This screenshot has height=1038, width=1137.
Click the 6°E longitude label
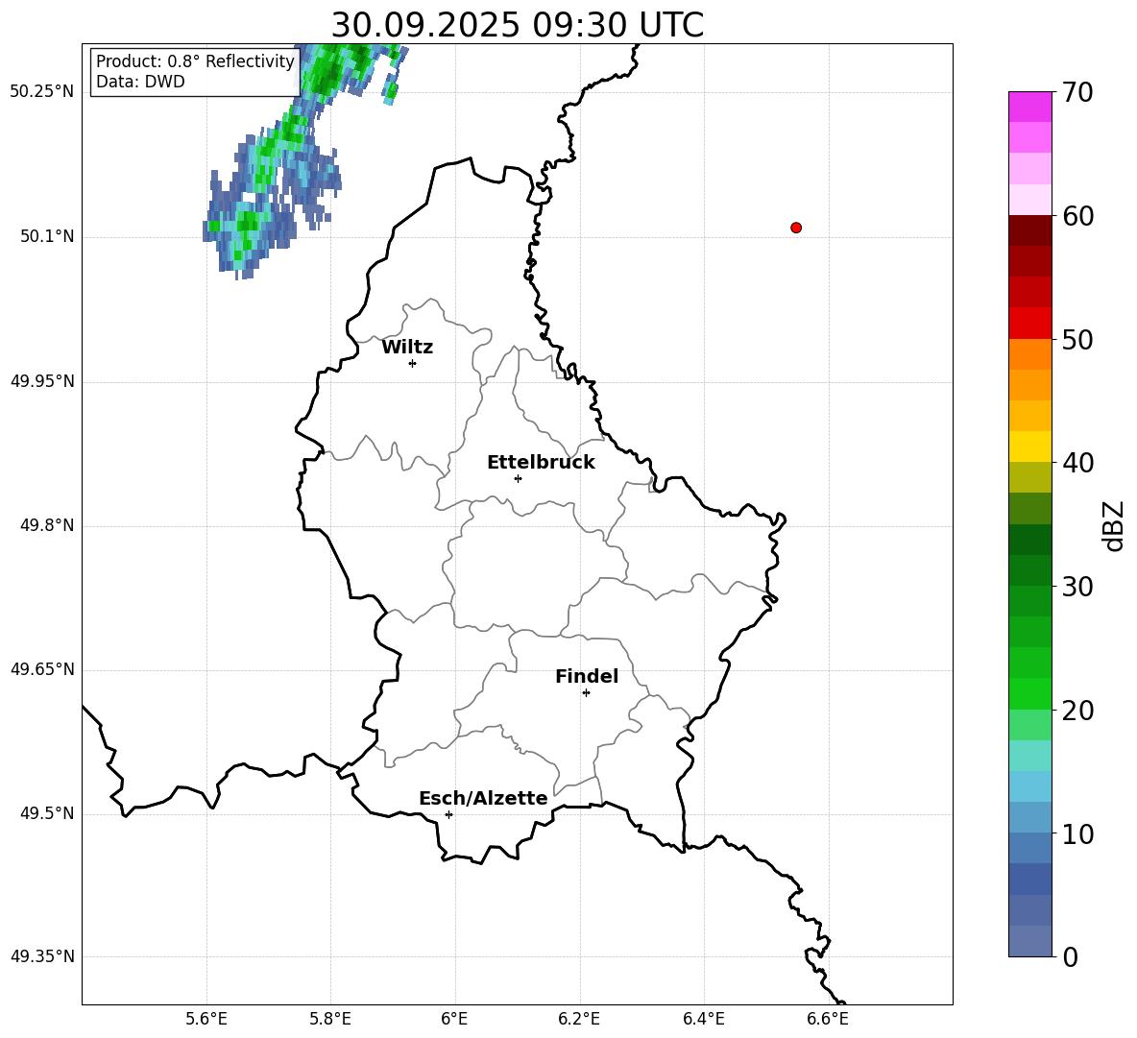454,1019
